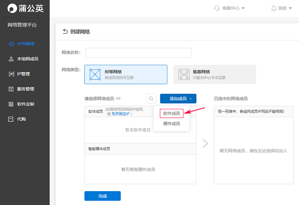This screenshot has width=299, height=205.
Task: Expand the 客服中心 dropdown arrow
Action: click(x=243, y=8)
